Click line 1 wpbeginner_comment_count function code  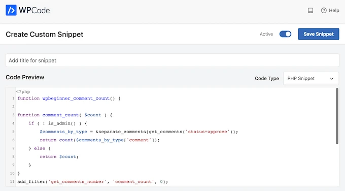[x=69, y=98]
